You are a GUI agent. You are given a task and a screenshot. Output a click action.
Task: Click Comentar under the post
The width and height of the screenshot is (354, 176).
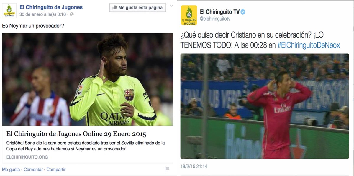pos(33,170)
